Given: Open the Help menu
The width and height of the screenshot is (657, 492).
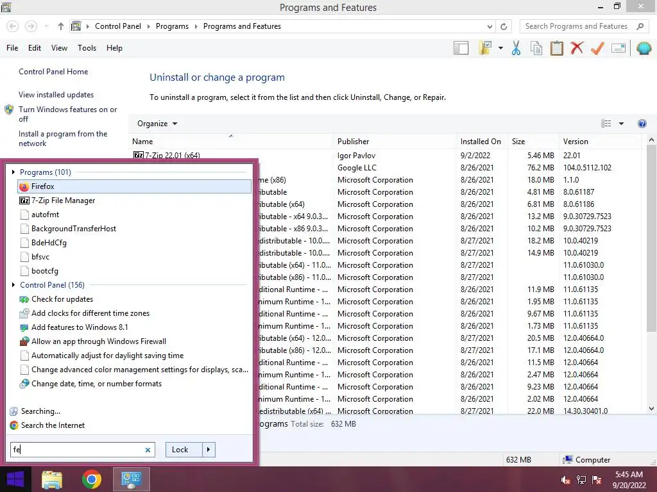Looking at the screenshot, I should 114,48.
